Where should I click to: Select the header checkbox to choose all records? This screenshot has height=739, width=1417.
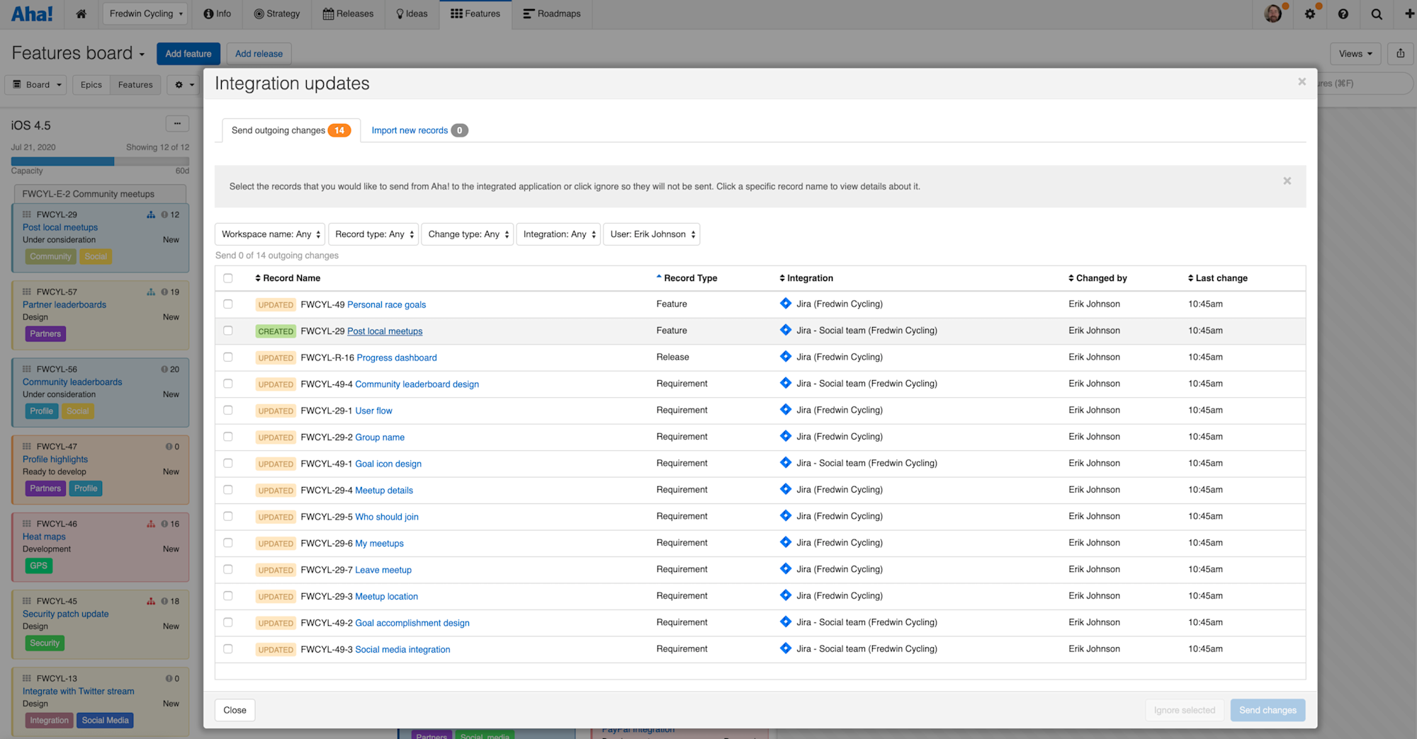[228, 278]
